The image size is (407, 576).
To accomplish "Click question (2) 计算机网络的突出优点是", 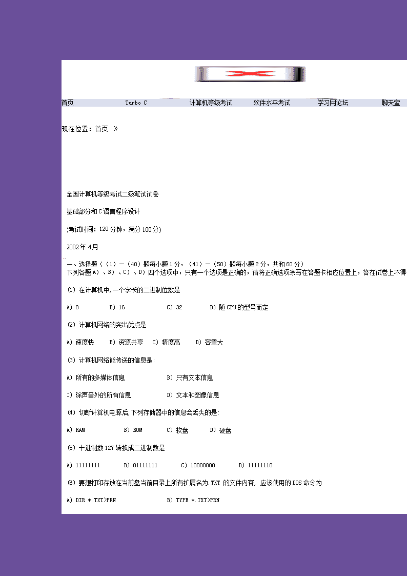I will [107, 325].
